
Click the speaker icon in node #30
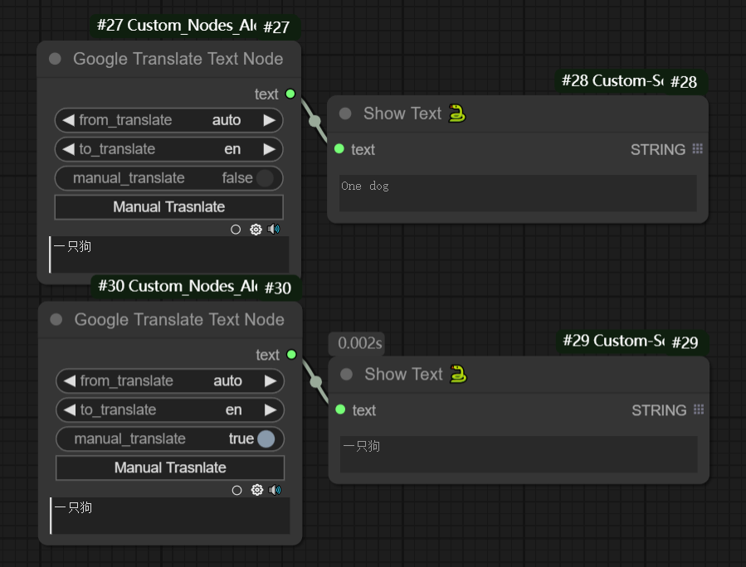coord(275,491)
